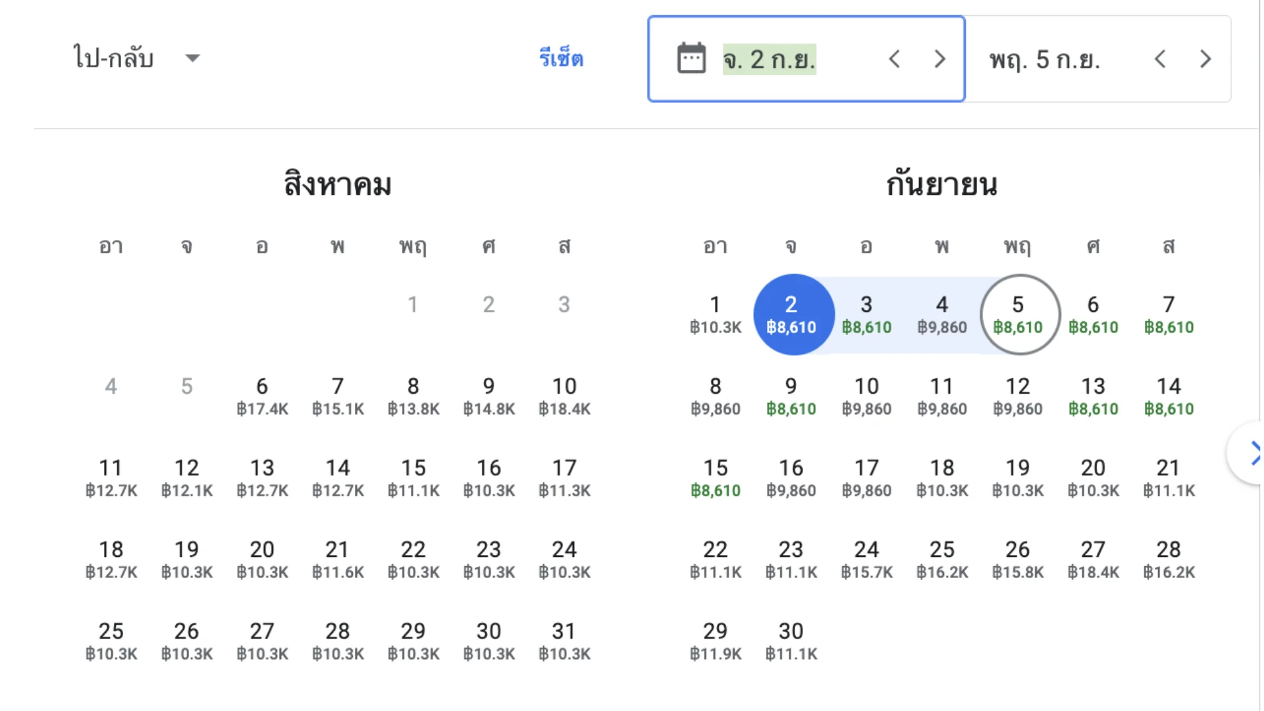This screenshot has width=1264, height=711.
Task: Pick September 2 priced ฿8,610
Action: 791,315
